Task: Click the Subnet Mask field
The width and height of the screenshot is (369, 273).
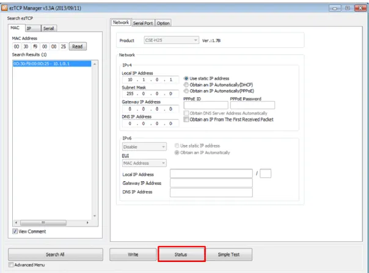Action: (x=150, y=94)
